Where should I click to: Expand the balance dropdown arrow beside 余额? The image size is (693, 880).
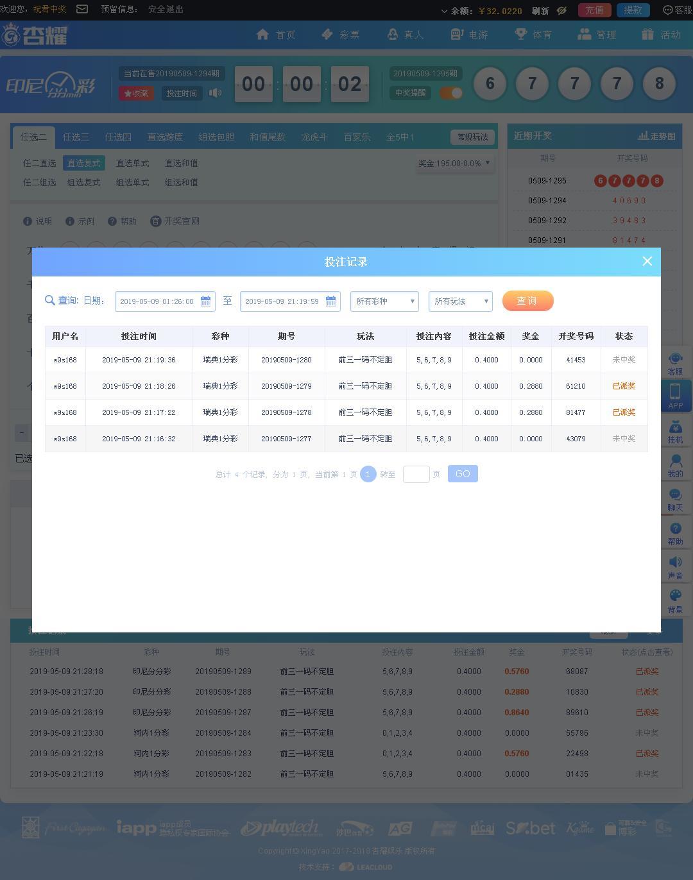click(444, 11)
